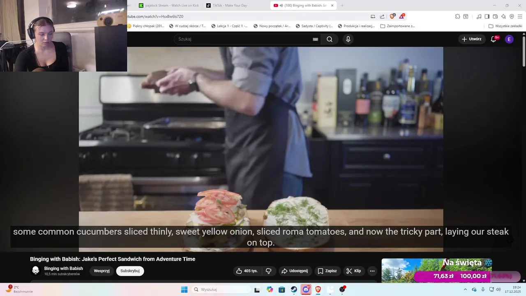Open Task View on the taskbar
526x296 pixels.
pyautogui.click(x=257, y=289)
